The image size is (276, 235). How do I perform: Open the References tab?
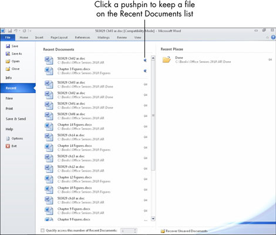[x=83, y=38]
